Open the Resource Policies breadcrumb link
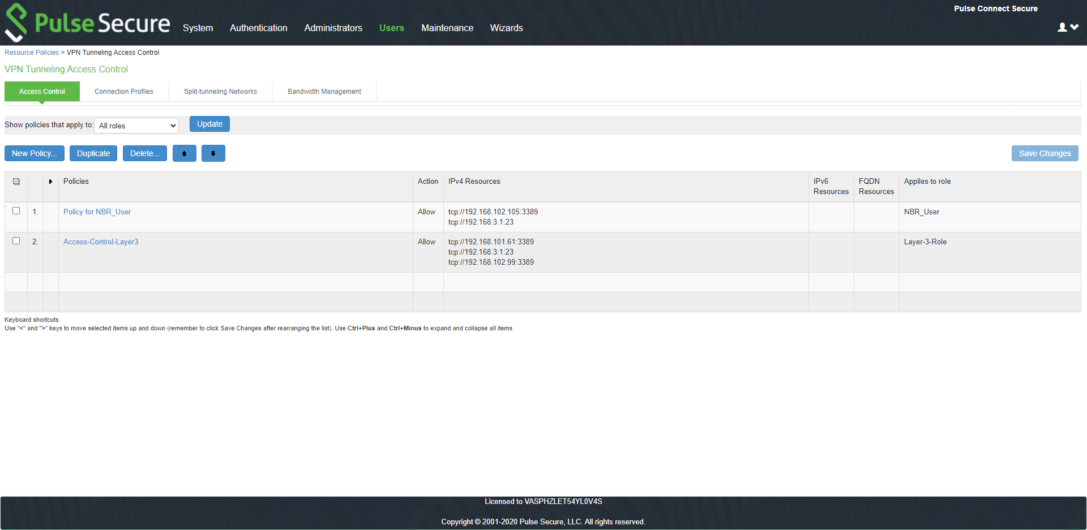1087x530 pixels. (x=32, y=53)
